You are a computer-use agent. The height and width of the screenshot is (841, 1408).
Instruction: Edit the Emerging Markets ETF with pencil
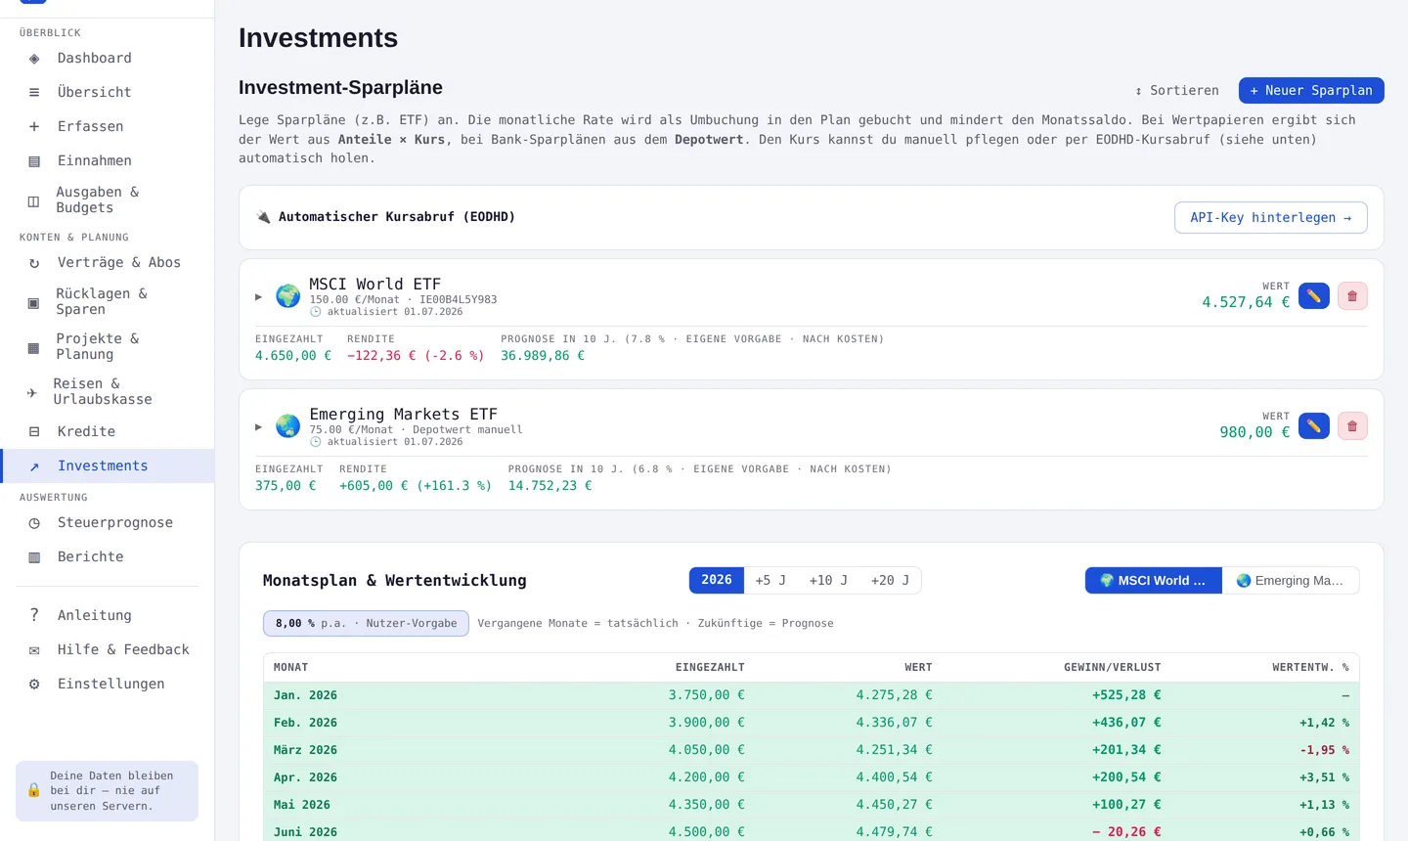(1314, 425)
